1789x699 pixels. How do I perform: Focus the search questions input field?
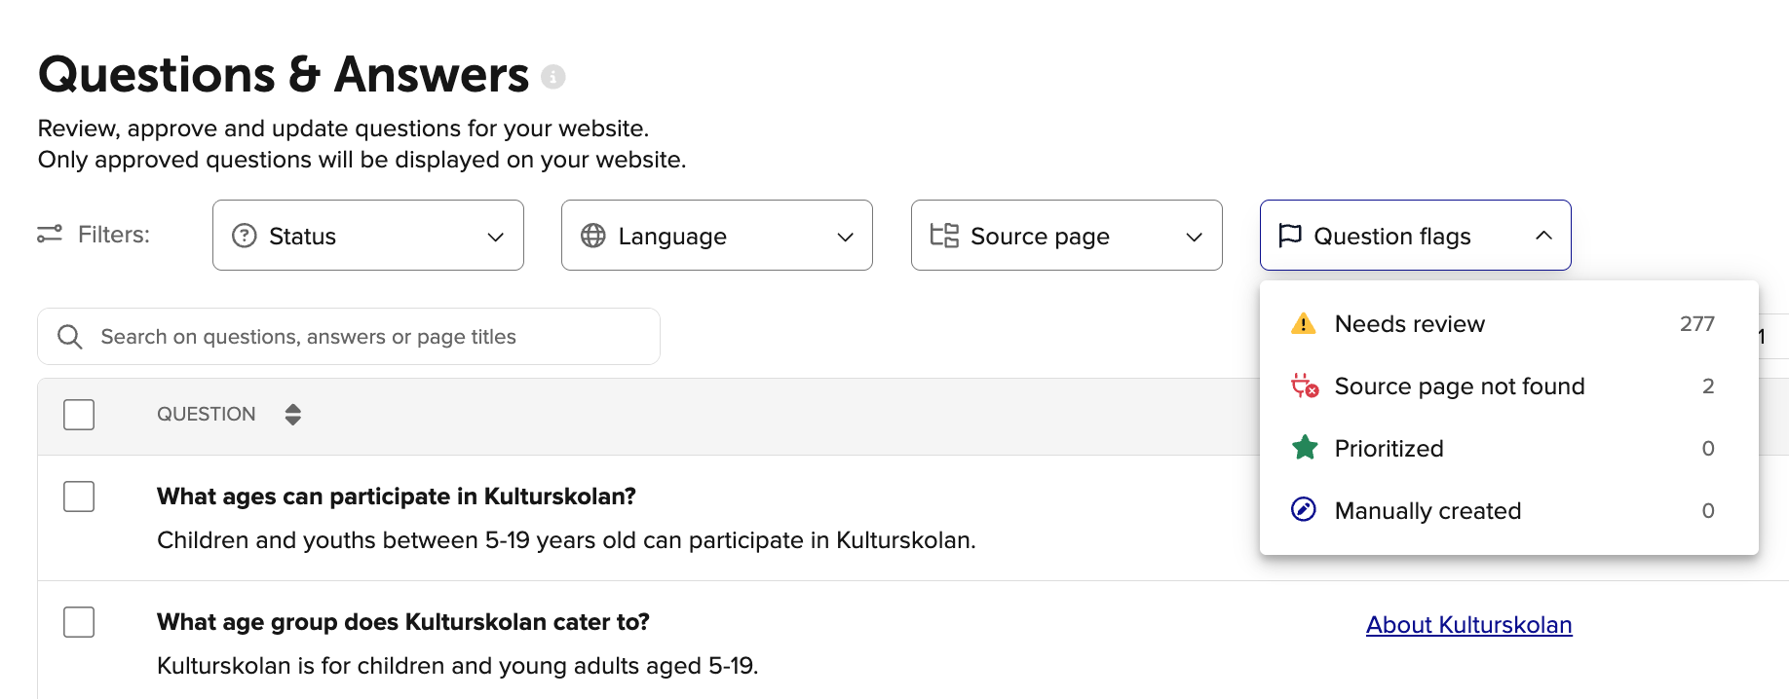pyautogui.click(x=370, y=337)
